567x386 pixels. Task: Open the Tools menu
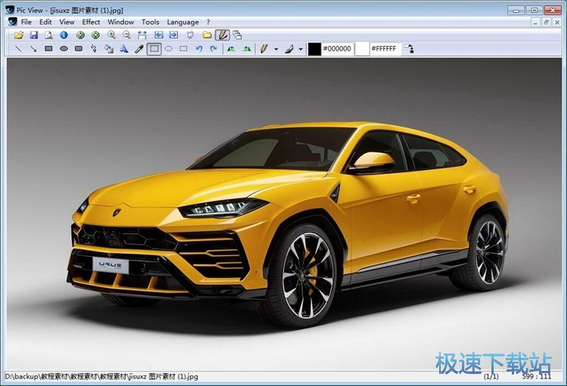150,22
